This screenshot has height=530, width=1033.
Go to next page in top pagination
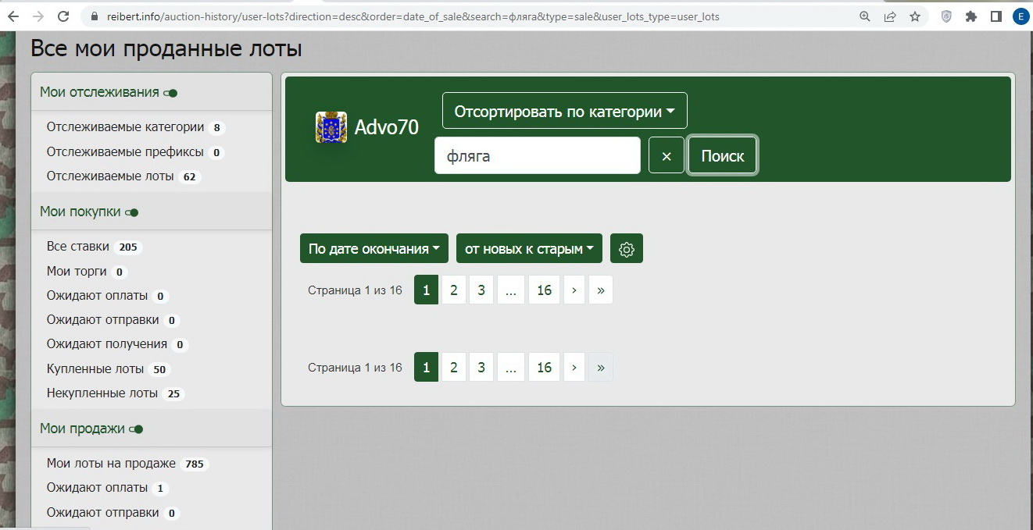(x=574, y=290)
